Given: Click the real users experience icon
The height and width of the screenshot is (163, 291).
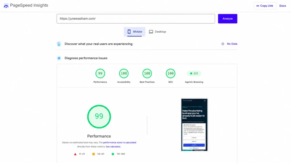Looking at the screenshot, I should point(59,44).
